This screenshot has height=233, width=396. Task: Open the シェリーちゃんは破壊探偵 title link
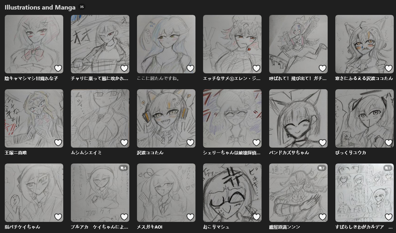(x=232, y=153)
